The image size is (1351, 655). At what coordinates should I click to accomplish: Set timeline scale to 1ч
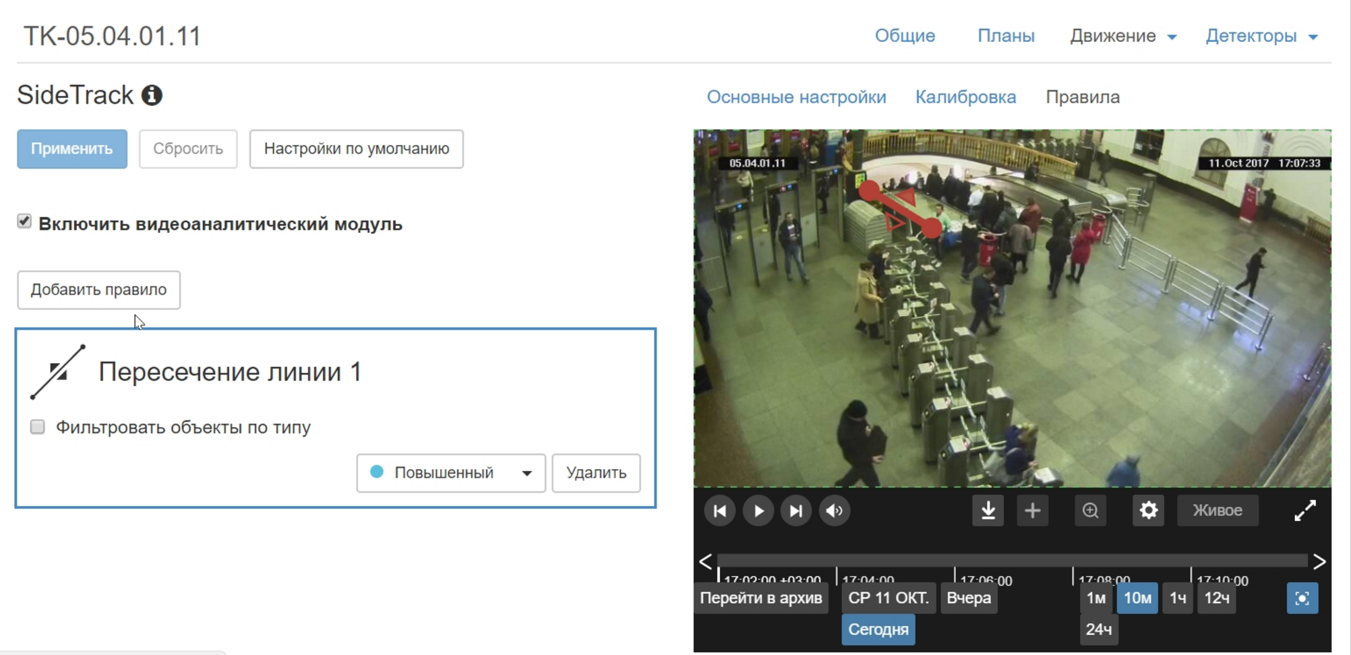click(1178, 598)
